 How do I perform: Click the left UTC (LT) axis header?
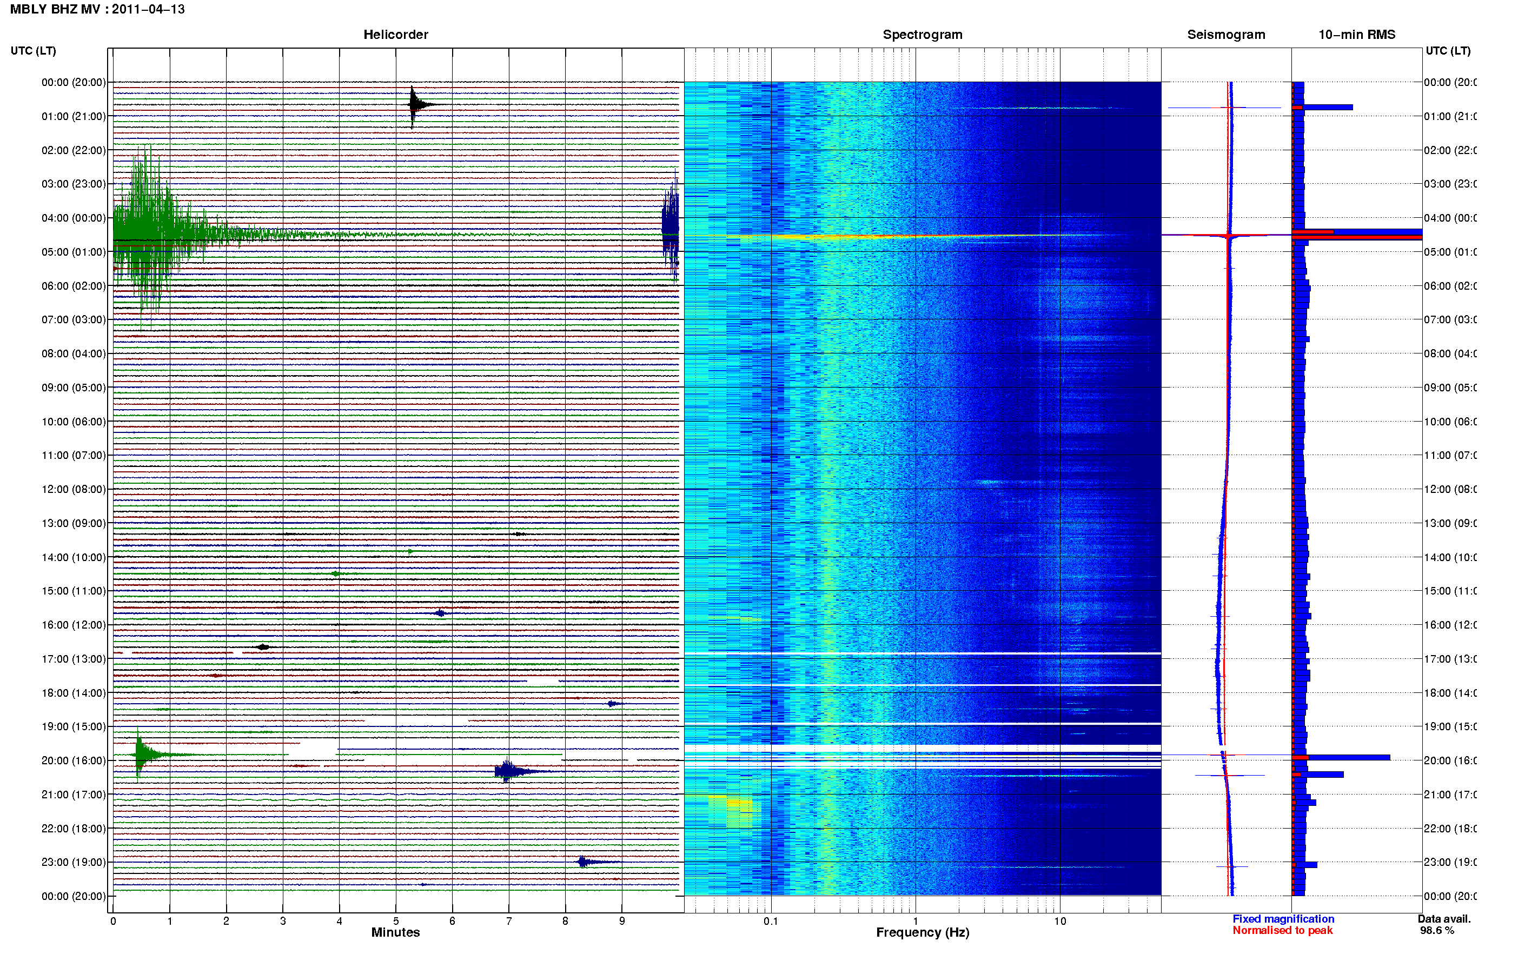(x=33, y=51)
